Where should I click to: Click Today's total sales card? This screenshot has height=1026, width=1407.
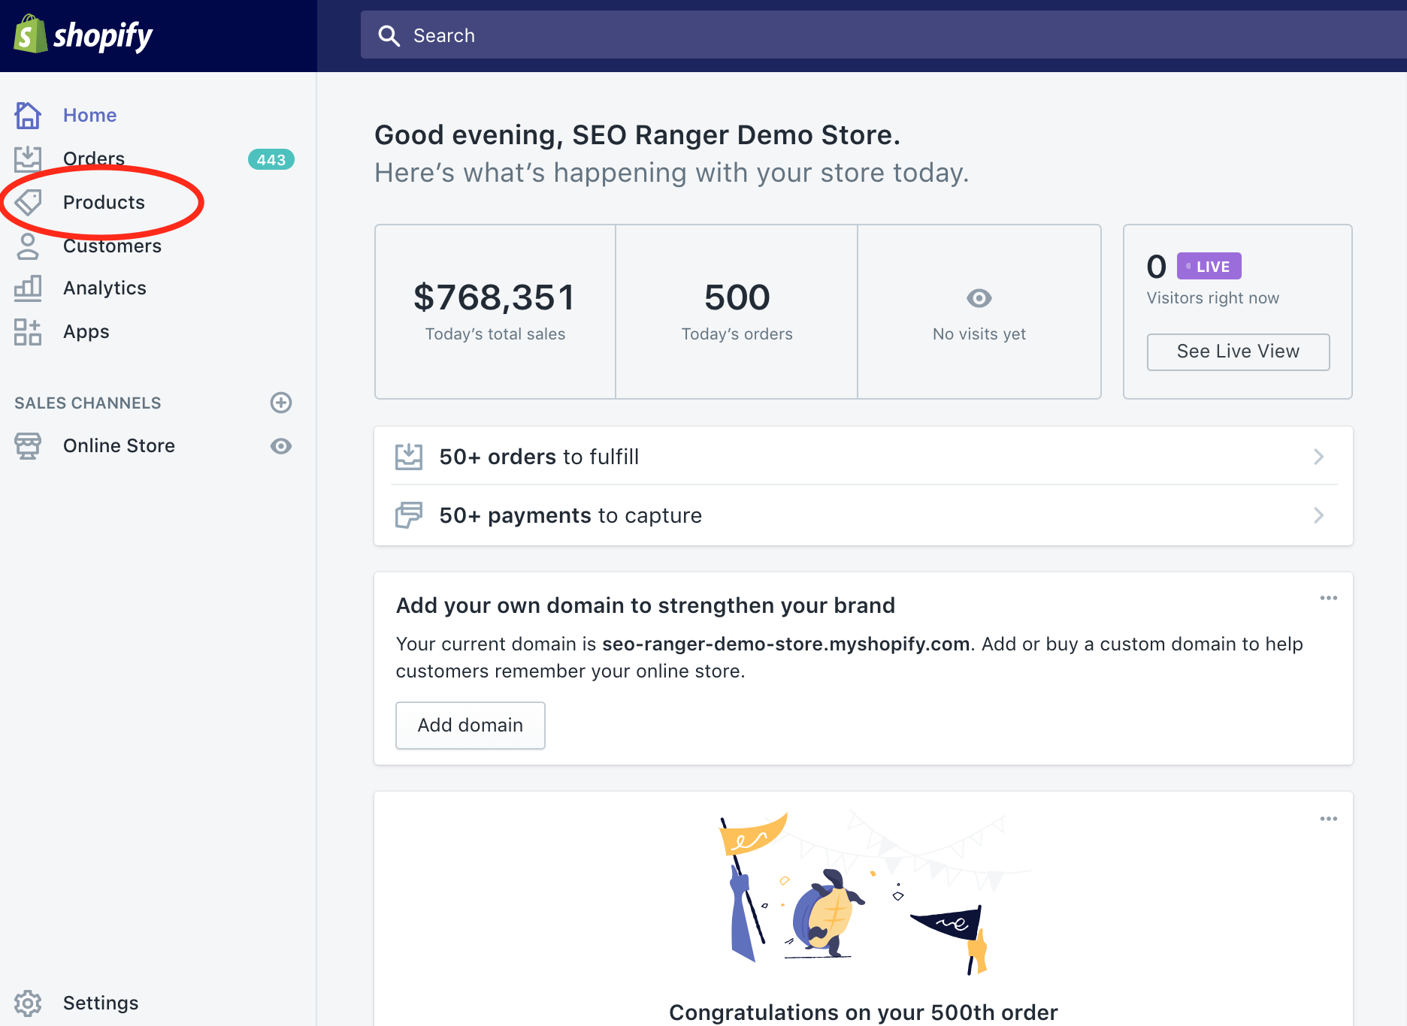click(495, 311)
